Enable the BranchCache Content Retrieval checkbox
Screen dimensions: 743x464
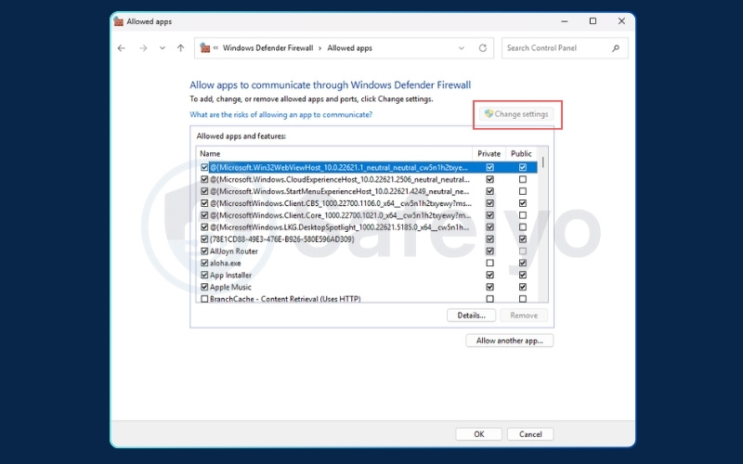(204, 299)
